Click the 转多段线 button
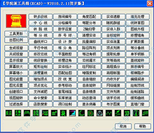Screen dimensions: 154x133 pyautogui.click(x=41, y=17)
